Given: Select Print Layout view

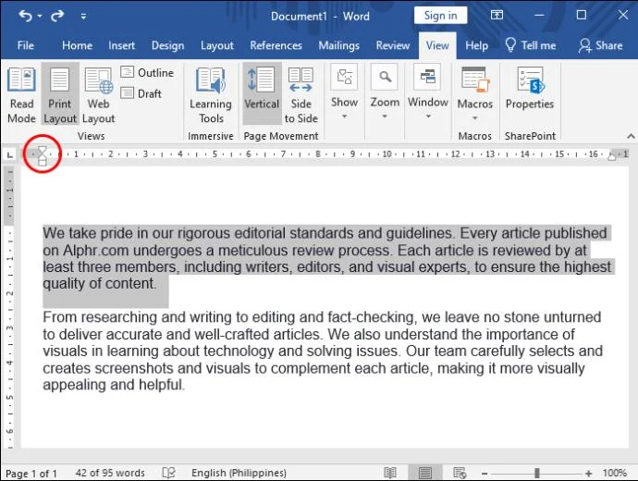Looking at the screenshot, I should click(60, 95).
